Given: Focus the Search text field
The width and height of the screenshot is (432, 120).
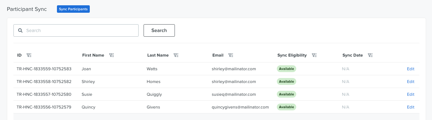Looking at the screenshot, I should pos(76,30).
